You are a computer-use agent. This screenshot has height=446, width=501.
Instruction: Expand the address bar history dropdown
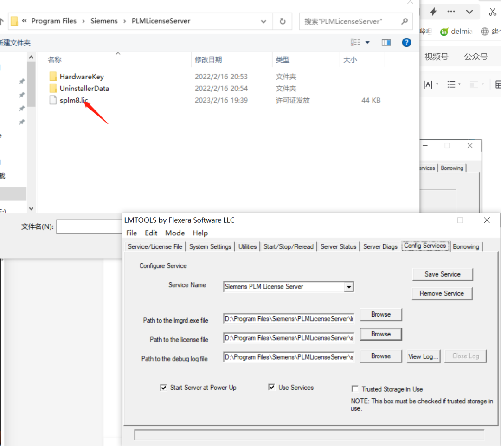point(263,21)
